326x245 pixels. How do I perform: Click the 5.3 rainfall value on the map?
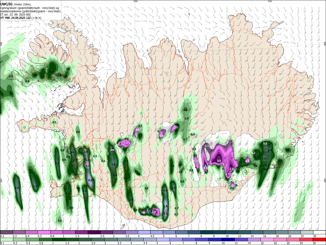click(87, 160)
